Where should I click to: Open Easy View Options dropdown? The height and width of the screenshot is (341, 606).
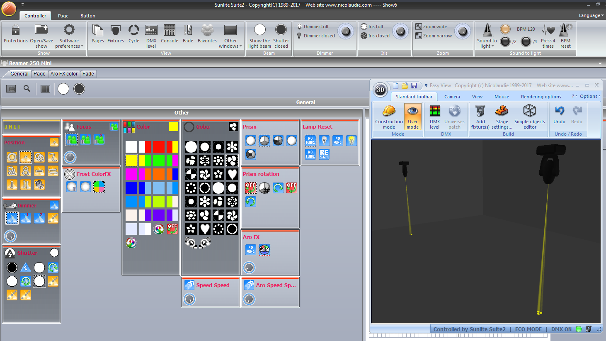[x=590, y=96]
